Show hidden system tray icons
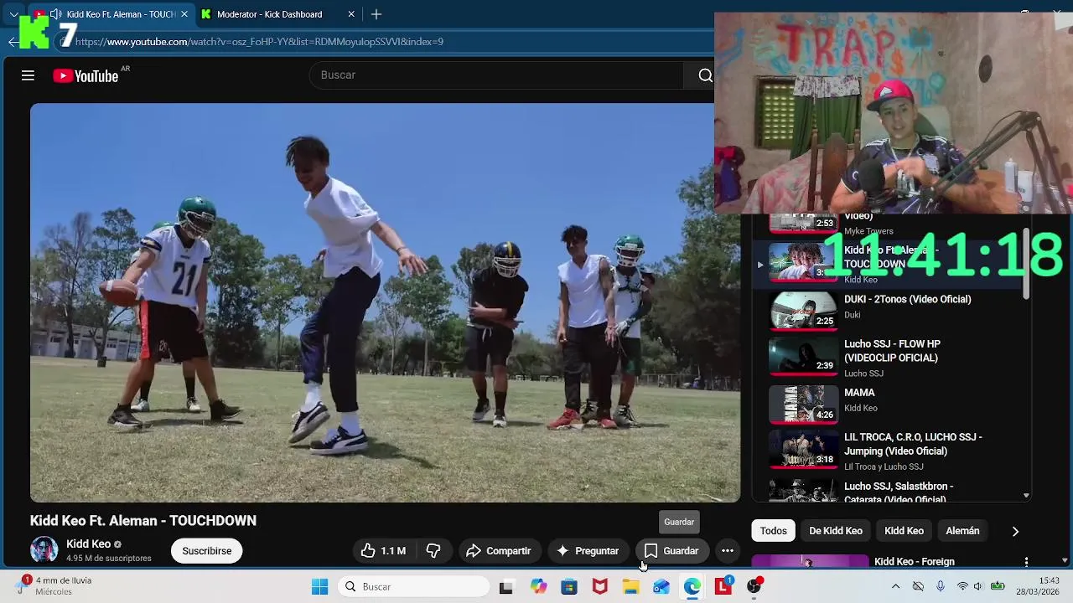 [x=895, y=587]
